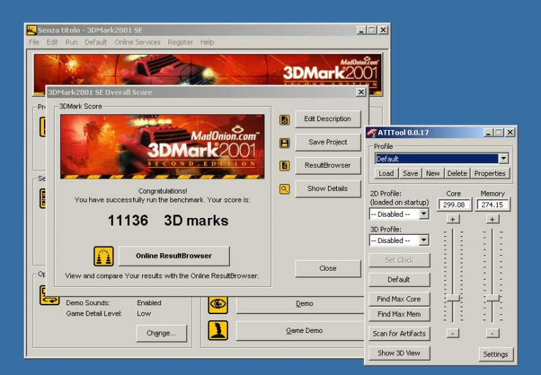541x375 pixels.
Task: Click the 3DMark2001 score banner image
Action: pyautogui.click(x=162, y=147)
